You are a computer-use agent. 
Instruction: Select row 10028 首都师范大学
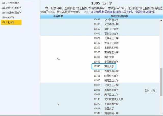pyautogui.click(x=106, y=90)
